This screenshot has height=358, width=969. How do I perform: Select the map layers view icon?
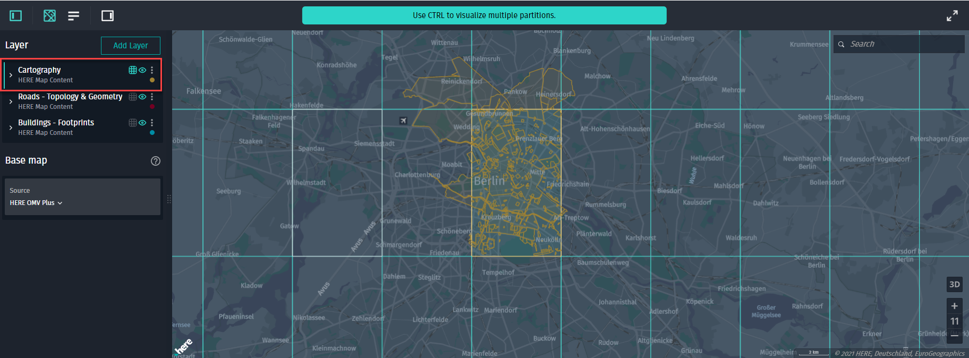49,16
